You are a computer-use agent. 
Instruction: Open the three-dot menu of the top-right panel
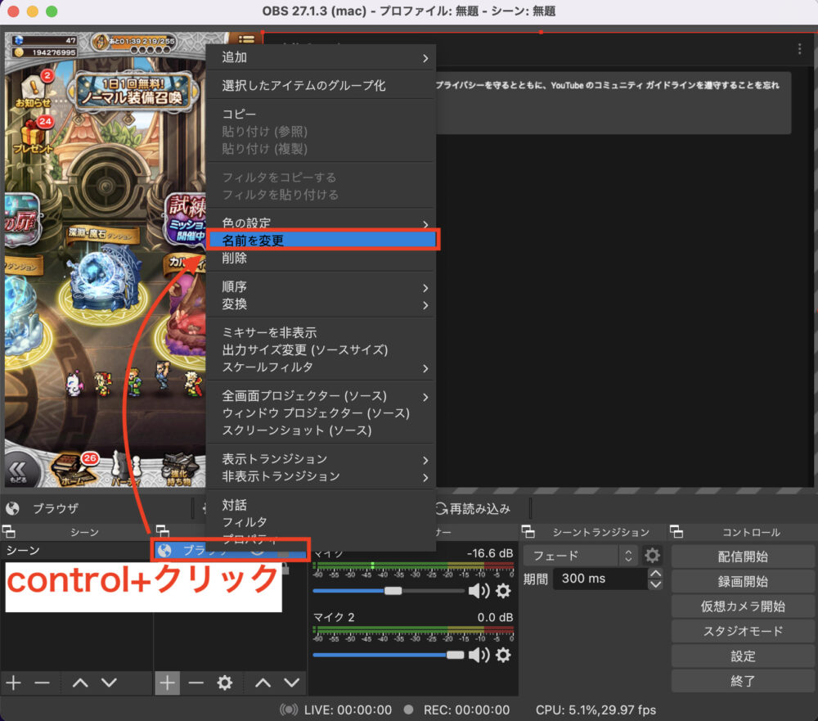799,49
